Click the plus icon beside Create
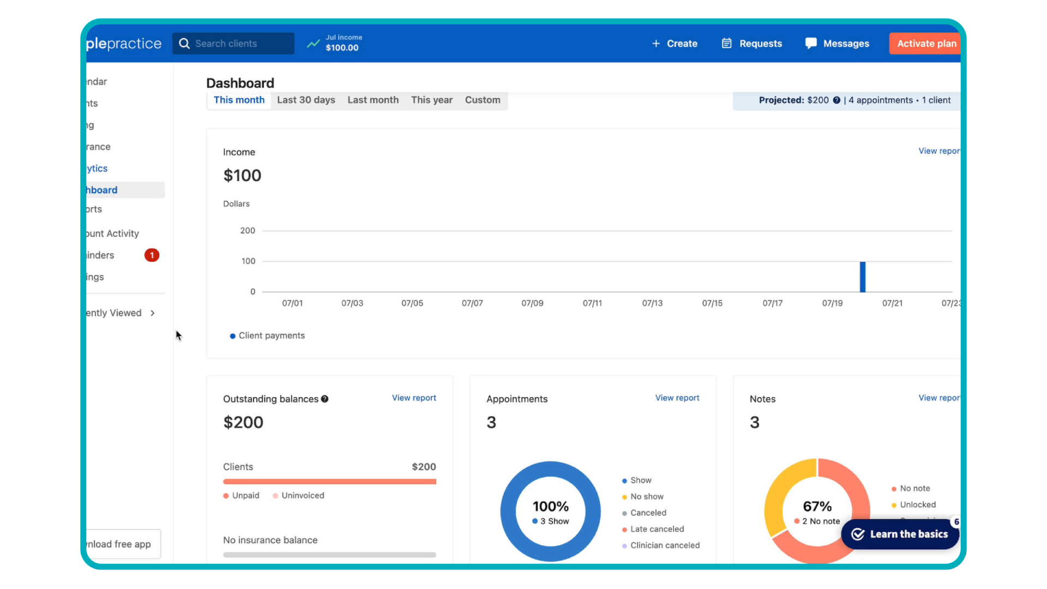Image resolution: width=1047 pixels, height=589 pixels. (x=656, y=44)
